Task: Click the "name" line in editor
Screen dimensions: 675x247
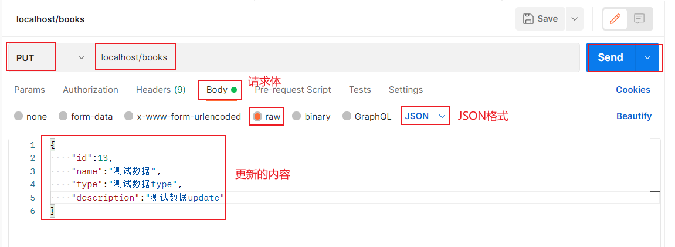Action: 116,171
